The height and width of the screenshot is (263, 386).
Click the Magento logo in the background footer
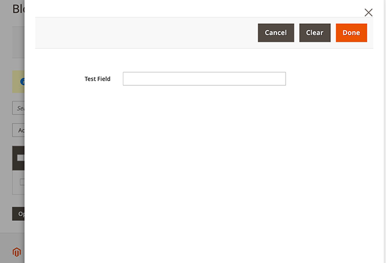coord(16,252)
